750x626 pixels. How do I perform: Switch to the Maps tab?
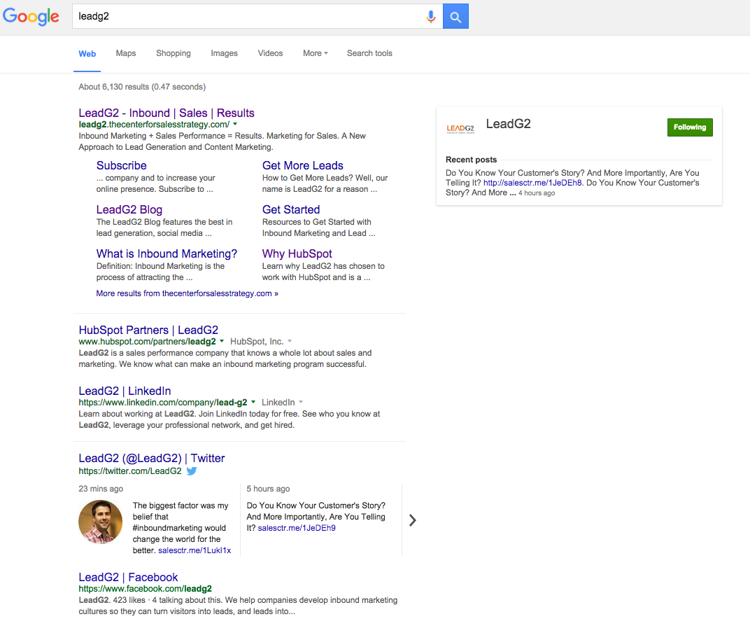(x=126, y=53)
